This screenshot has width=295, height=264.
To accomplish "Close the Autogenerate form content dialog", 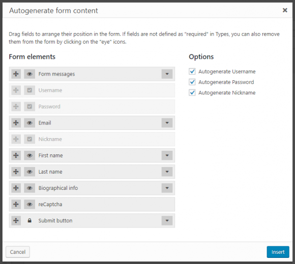I will 285,10.
